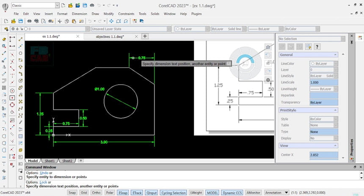Click the Quick Select icon in Properties
The image size is (364, 196).
coord(308,47)
